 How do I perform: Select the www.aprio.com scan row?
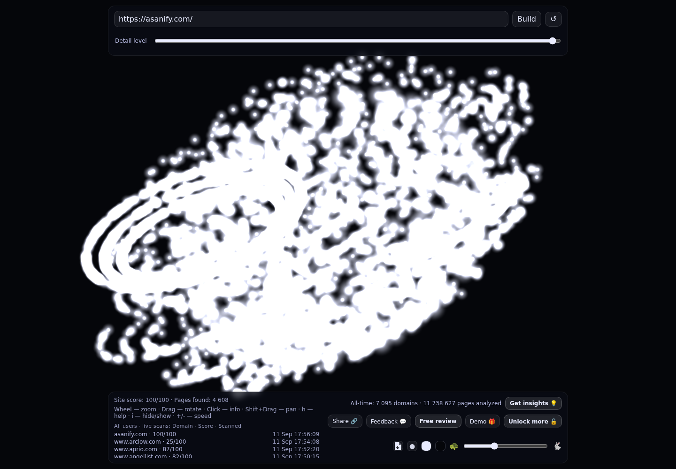click(x=216, y=449)
